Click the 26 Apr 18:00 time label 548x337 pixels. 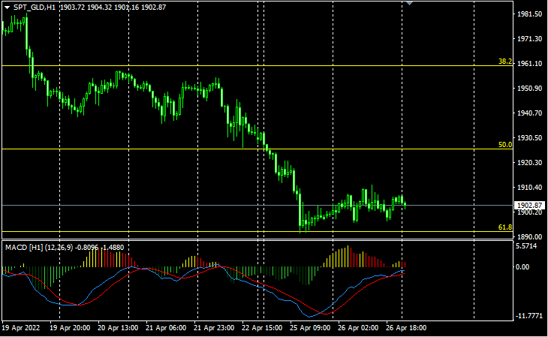(408, 328)
